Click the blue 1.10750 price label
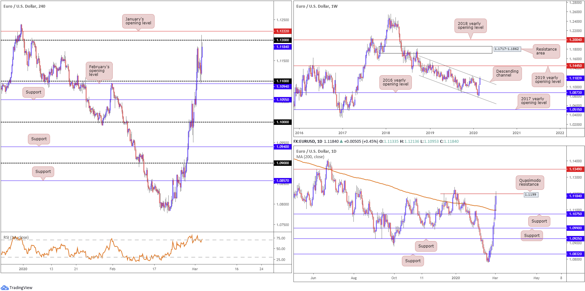The height and width of the screenshot is (291, 585). [575, 214]
